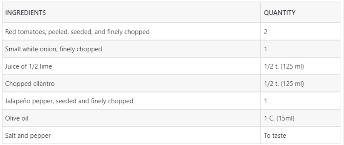Screen dimensions: 344x145
Task: Click the INGREDIENTS column header
Action: pos(26,13)
